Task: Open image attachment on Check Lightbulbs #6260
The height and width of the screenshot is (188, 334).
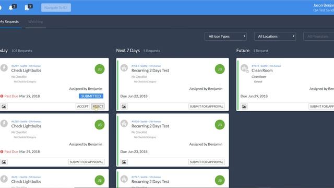Action: (x=4, y=162)
